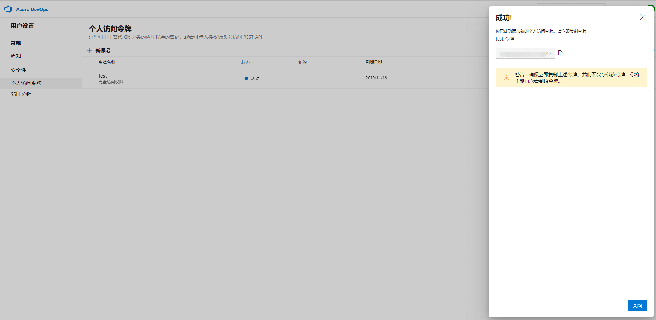Image resolution: width=656 pixels, height=320 pixels.
Task: Sort by 到期日期 column header
Action: (374, 62)
